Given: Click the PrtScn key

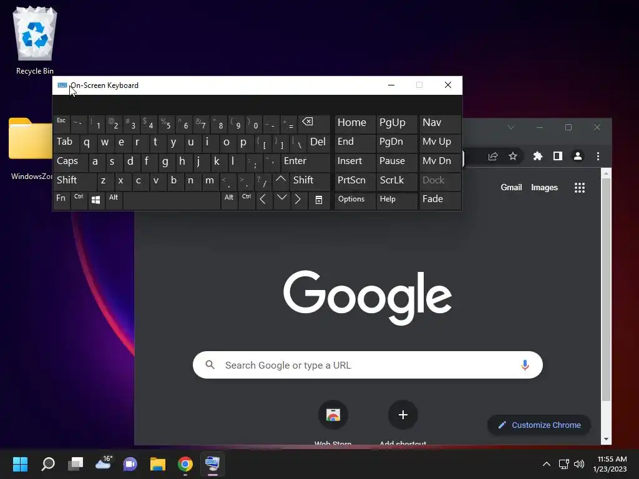Looking at the screenshot, I should point(354,181).
